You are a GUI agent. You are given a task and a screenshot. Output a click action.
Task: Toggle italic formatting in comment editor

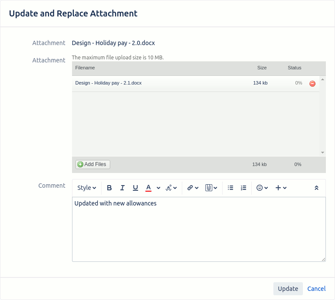pos(122,188)
